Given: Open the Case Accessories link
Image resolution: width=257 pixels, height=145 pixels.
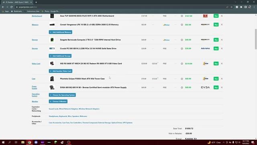Looking at the screenshot, I should [x=55, y=122].
